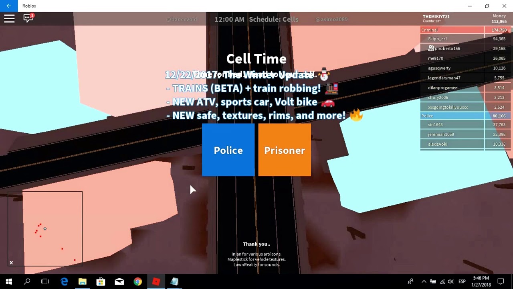Click the Police team header row

coord(465,116)
